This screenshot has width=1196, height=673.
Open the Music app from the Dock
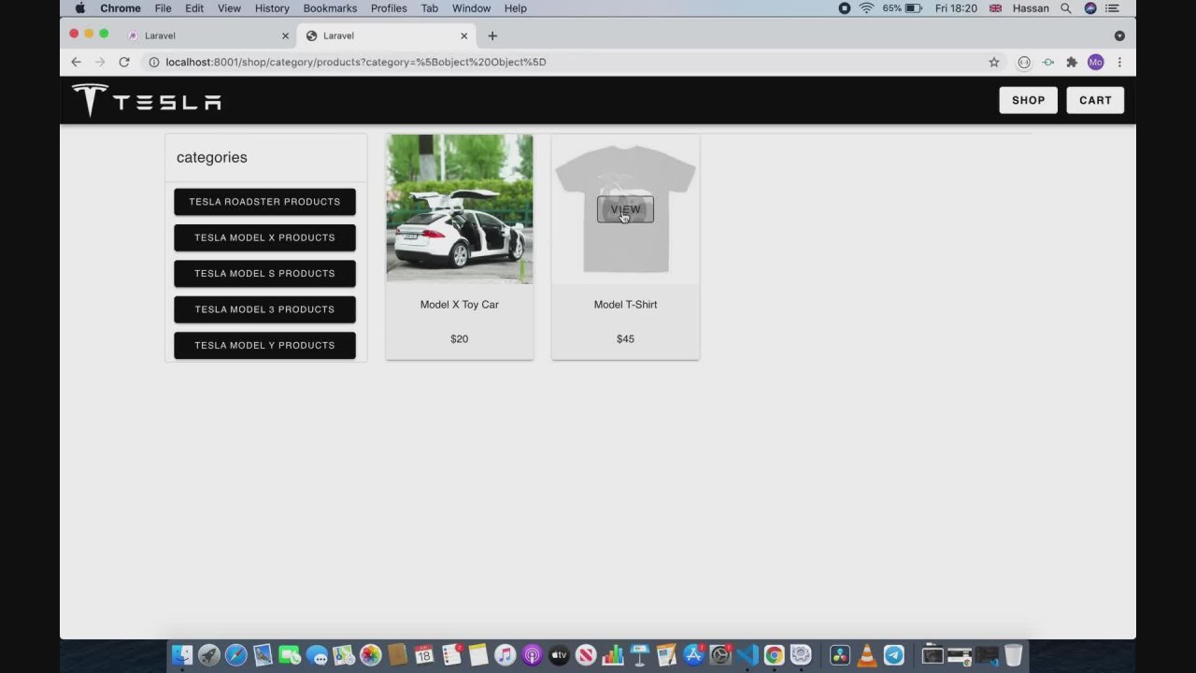(505, 655)
